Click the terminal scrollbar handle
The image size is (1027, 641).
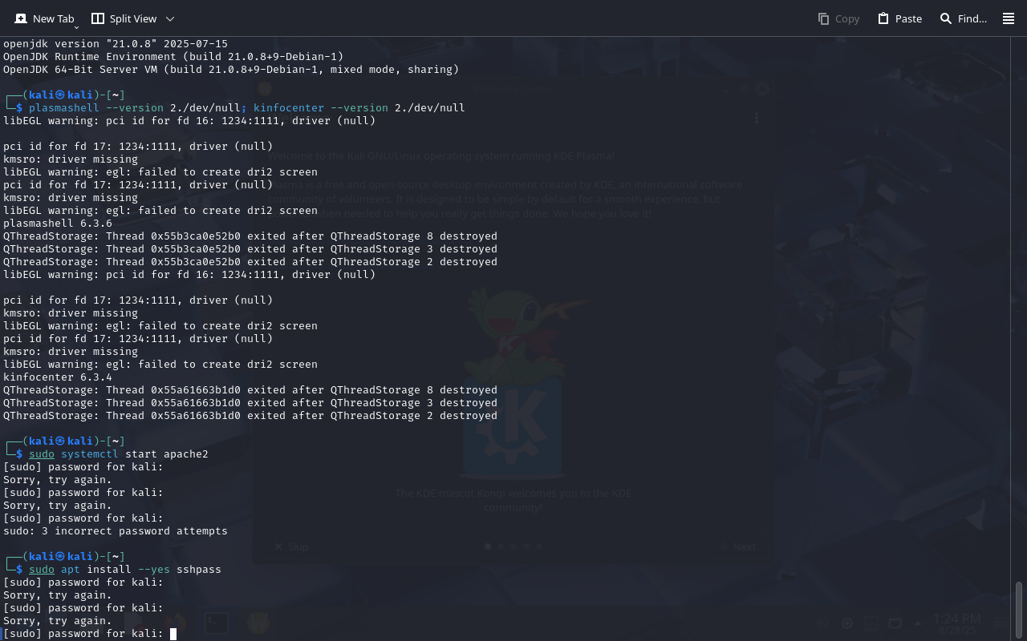(x=1019, y=610)
